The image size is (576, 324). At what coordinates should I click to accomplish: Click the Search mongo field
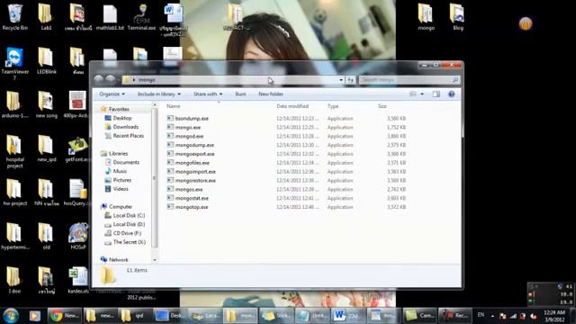(x=409, y=80)
